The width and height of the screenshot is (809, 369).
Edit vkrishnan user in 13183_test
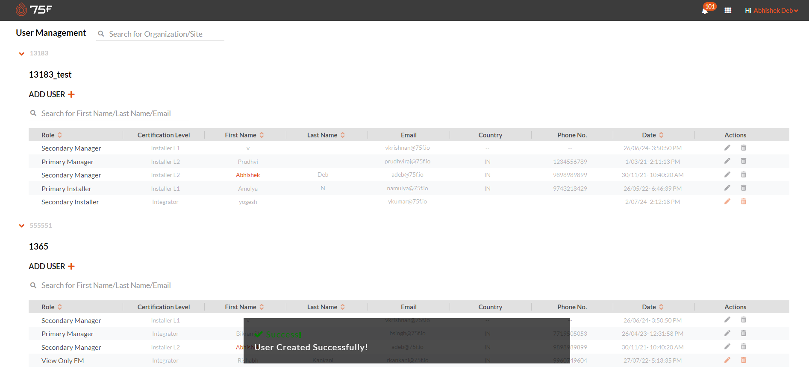tap(727, 148)
